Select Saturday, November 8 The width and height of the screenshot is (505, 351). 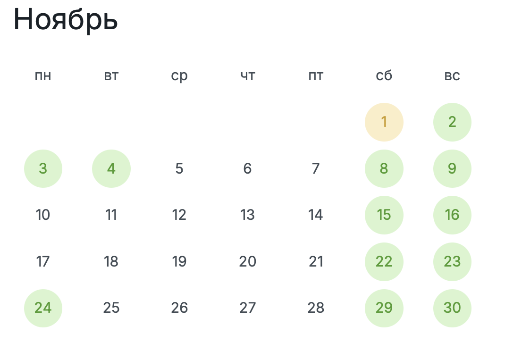click(x=384, y=168)
